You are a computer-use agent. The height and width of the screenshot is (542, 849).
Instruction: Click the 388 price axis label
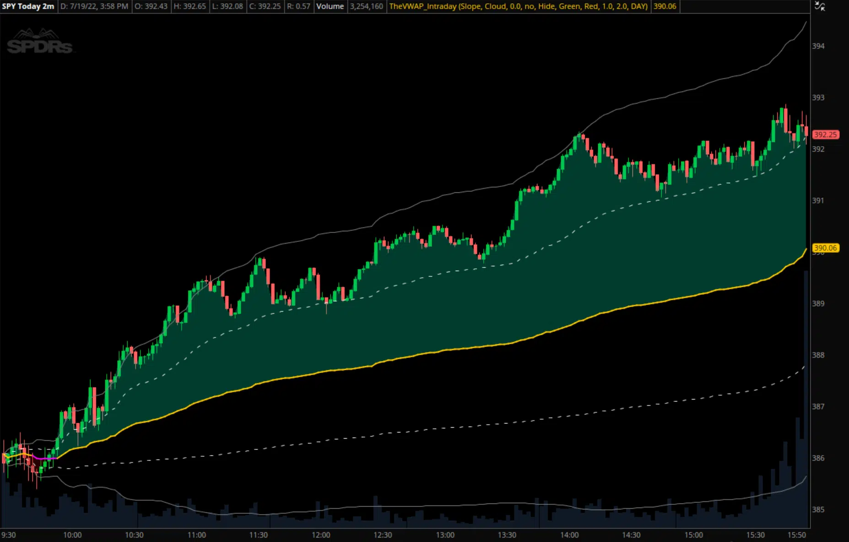pyautogui.click(x=818, y=355)
